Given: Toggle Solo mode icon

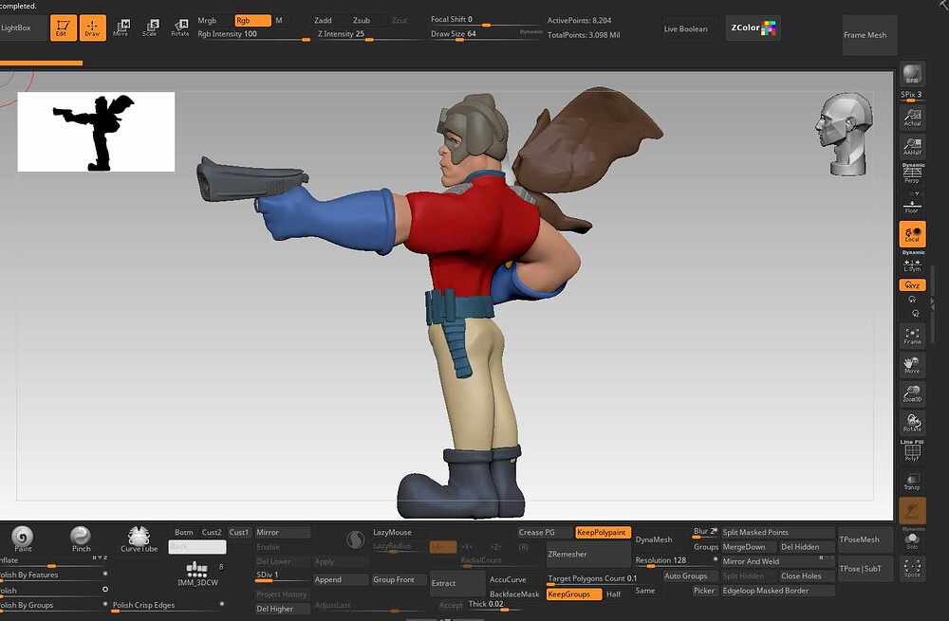Looking at the screenshot, I should click(x=912, y=539).
